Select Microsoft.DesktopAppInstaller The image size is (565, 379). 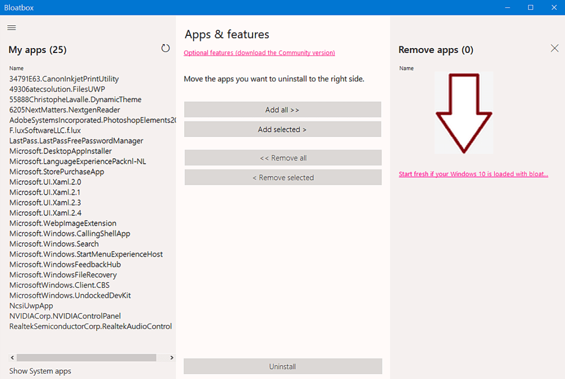[x=61, y=151]
